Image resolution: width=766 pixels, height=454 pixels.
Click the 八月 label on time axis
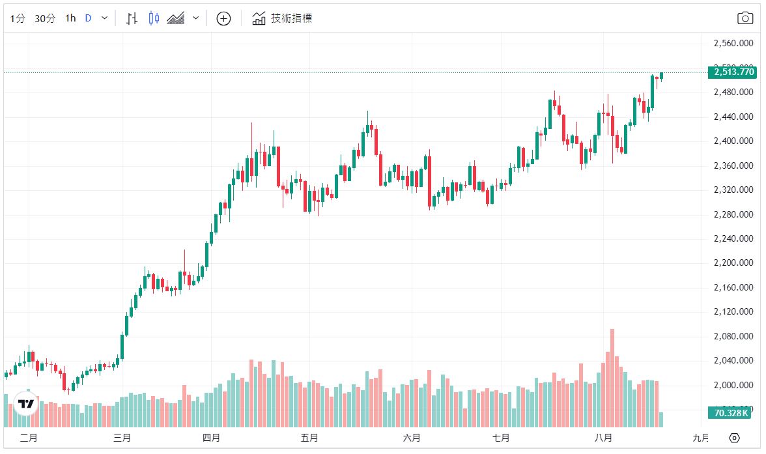[606, 438]
